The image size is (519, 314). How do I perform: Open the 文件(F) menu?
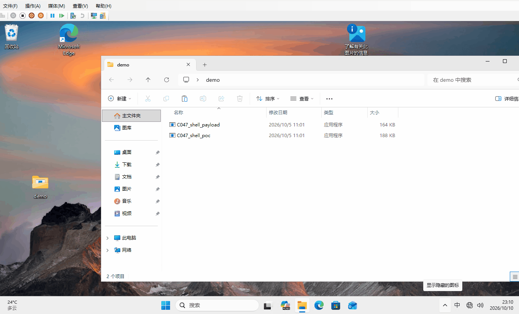10,6
